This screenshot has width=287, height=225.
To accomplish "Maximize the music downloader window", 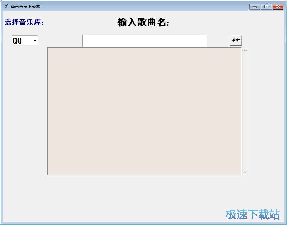I will click(266, 6).
